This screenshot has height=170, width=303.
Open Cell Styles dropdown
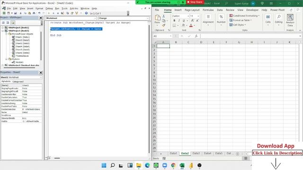[238, 25]
